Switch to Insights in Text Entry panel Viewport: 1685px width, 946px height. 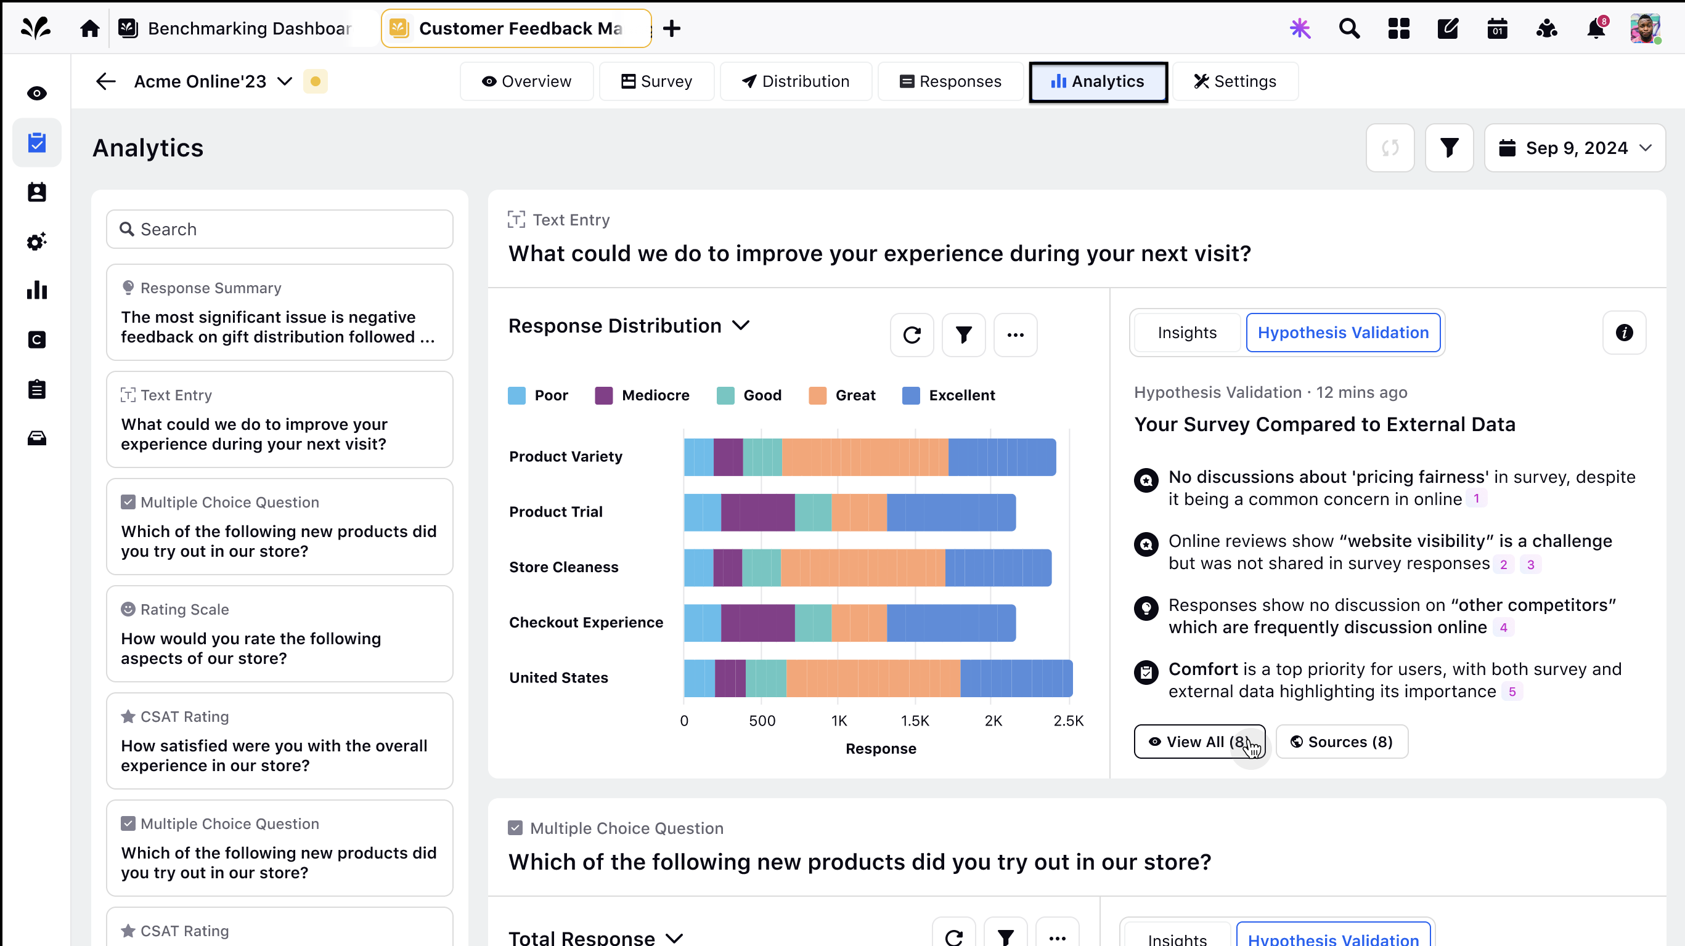click(x=1187, y=333)
